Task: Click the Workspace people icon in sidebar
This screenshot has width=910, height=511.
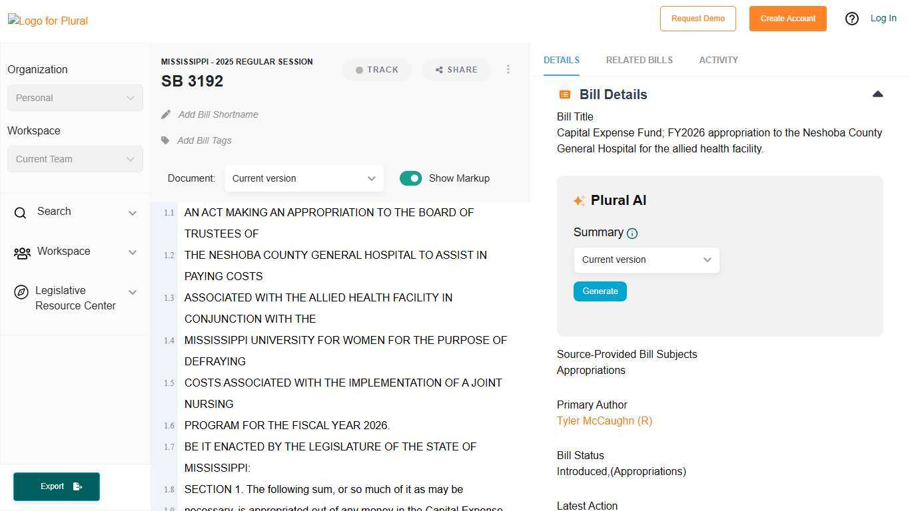Action: (22, 253)
